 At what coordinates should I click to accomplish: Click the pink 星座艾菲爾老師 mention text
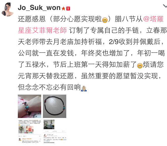pyautogui.click(x=42, y=30)
